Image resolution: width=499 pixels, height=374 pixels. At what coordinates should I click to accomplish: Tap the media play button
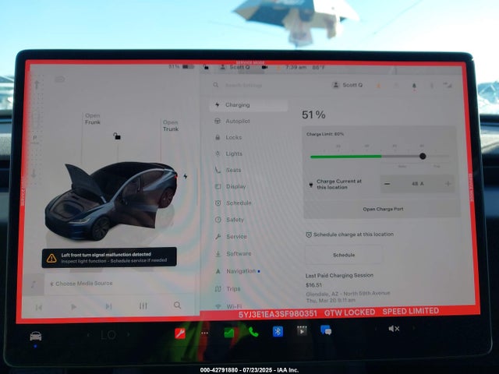tap(73, 307)
